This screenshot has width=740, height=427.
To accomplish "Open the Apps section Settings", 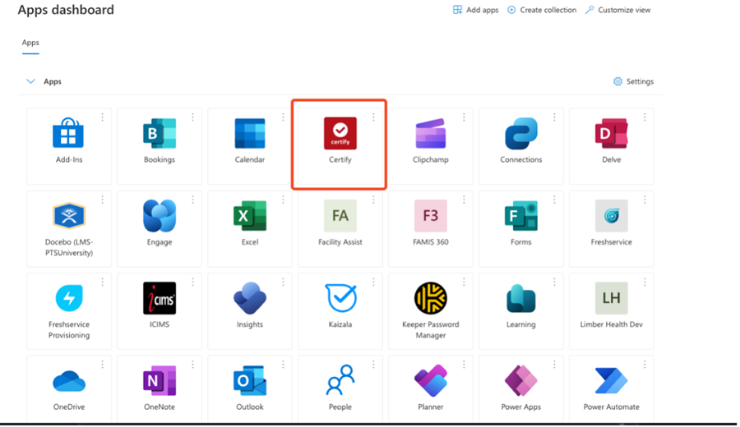I will 633,81.
